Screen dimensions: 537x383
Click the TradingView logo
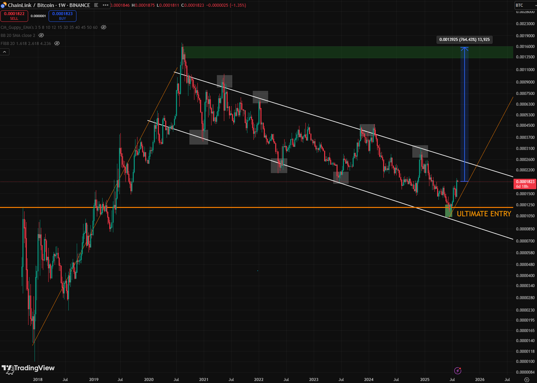pyautogui.click(x=28, y=368)
